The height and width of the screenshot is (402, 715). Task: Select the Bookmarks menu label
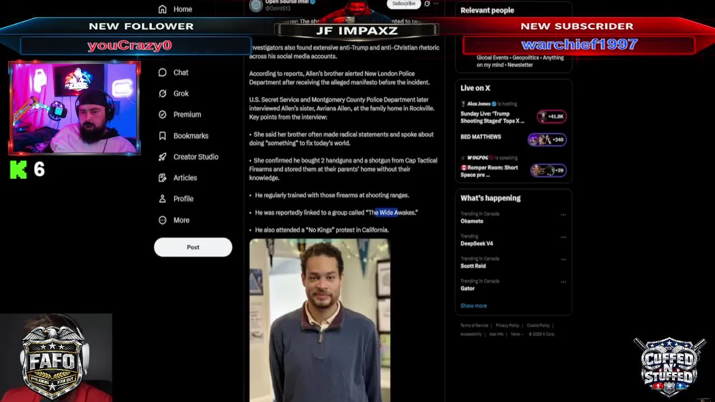coord(191,136)
